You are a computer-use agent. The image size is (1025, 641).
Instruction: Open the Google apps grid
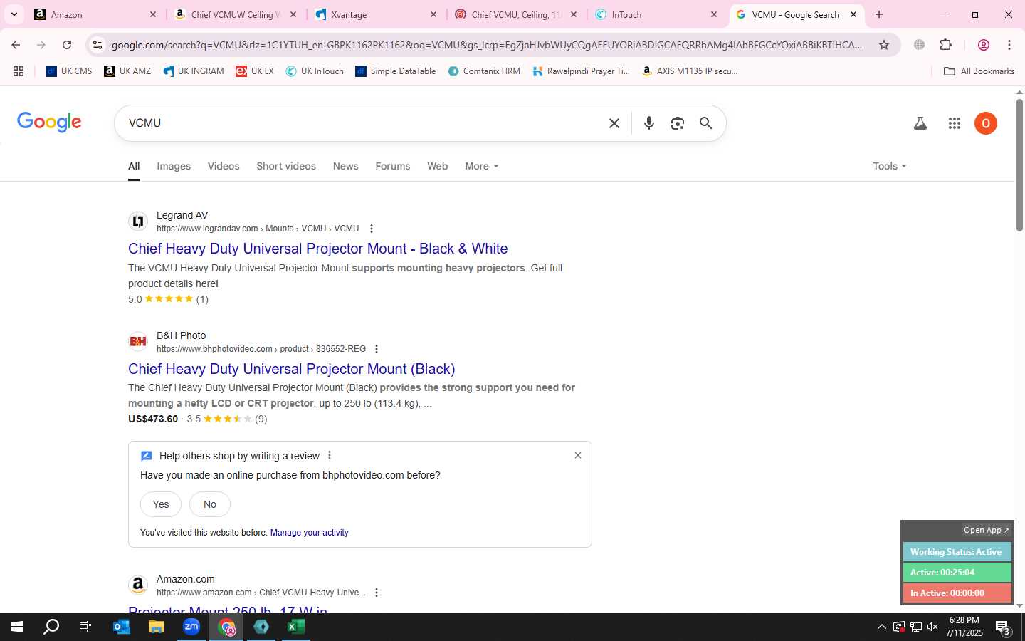[x=955, y=123]
